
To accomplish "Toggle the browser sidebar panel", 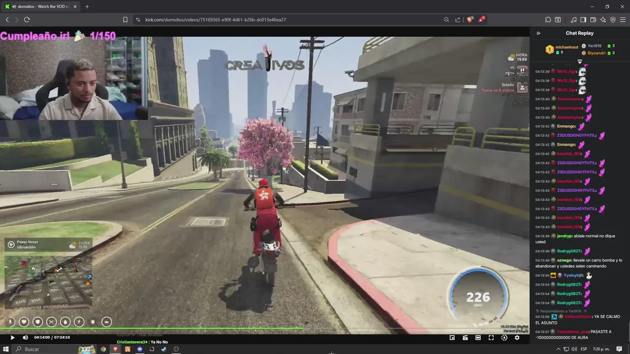I will pyautogui.click(x=583, y=20).
